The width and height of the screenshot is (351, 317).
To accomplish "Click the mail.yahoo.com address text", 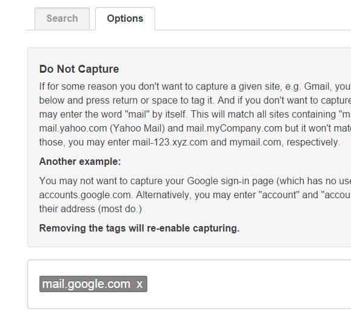I will pyautogui.click(x=73, y=128).
